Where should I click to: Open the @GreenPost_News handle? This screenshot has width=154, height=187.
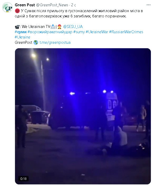[52, 5]
